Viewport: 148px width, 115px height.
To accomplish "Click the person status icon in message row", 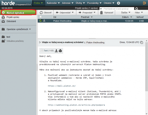I will tap(44, 20).
